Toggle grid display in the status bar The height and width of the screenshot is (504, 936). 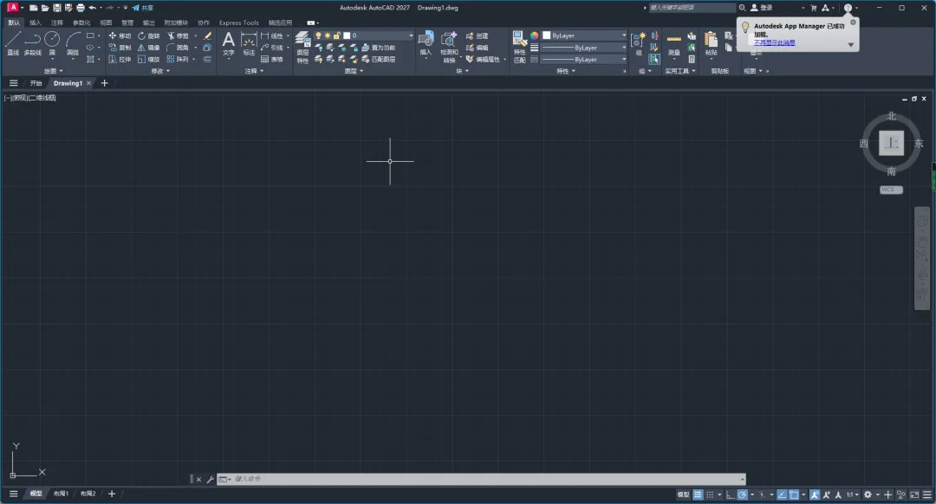point(697,494)
